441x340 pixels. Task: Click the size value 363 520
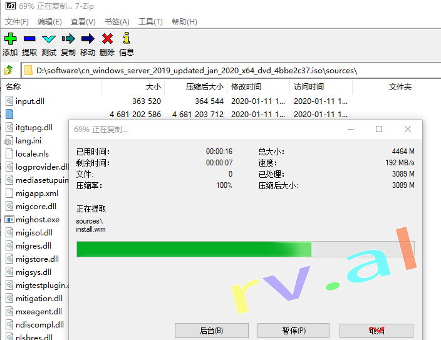pyautogui.click(x=147, y=101)
